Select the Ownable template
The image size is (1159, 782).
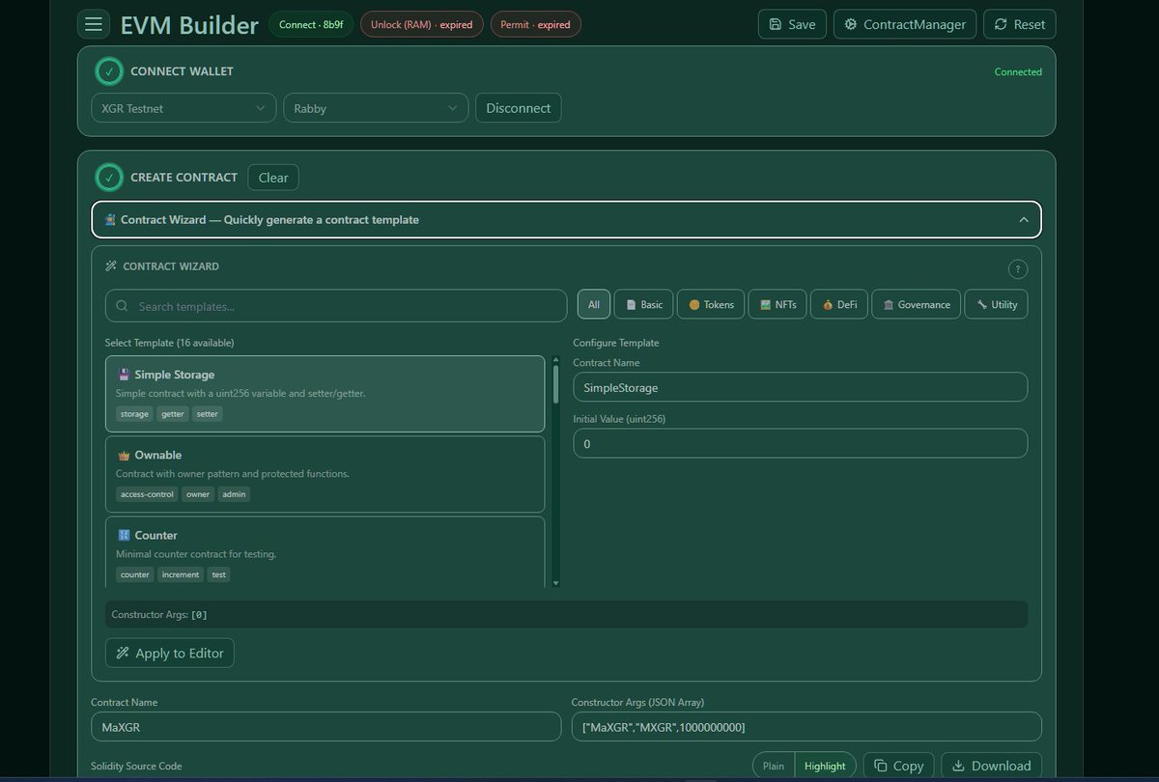[x=325, y=474]
